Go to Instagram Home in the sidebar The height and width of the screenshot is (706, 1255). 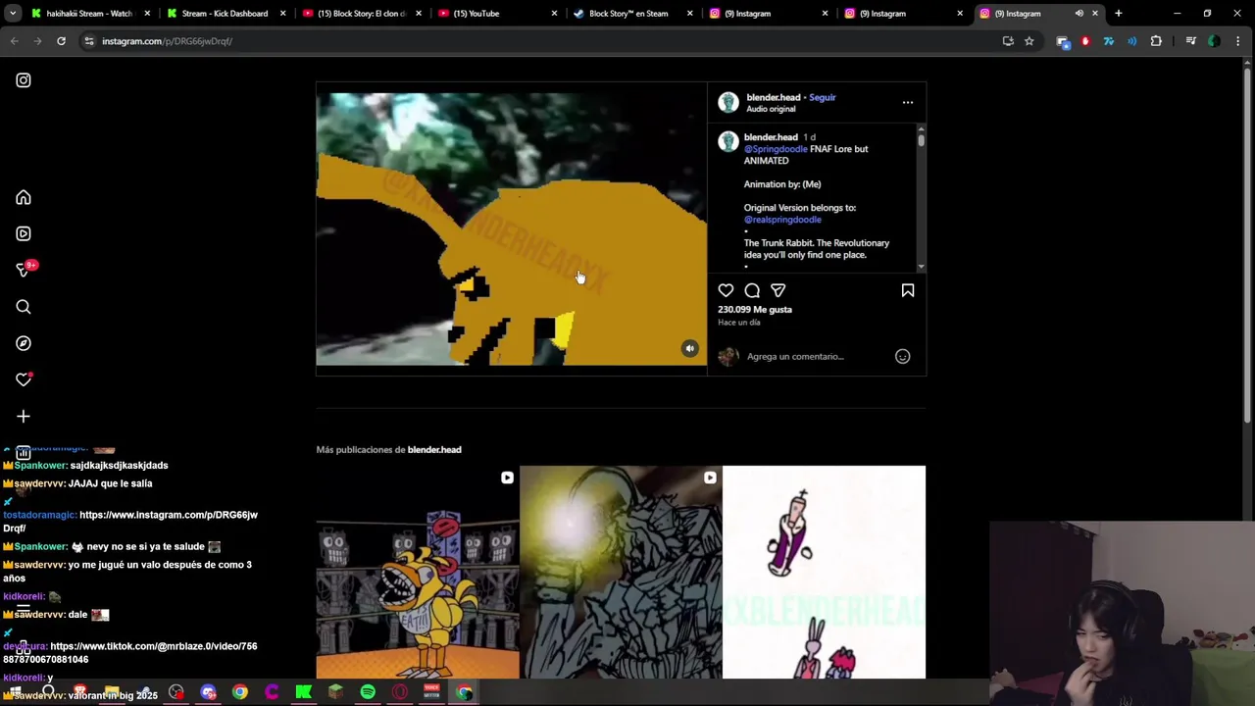coord(24,198)
